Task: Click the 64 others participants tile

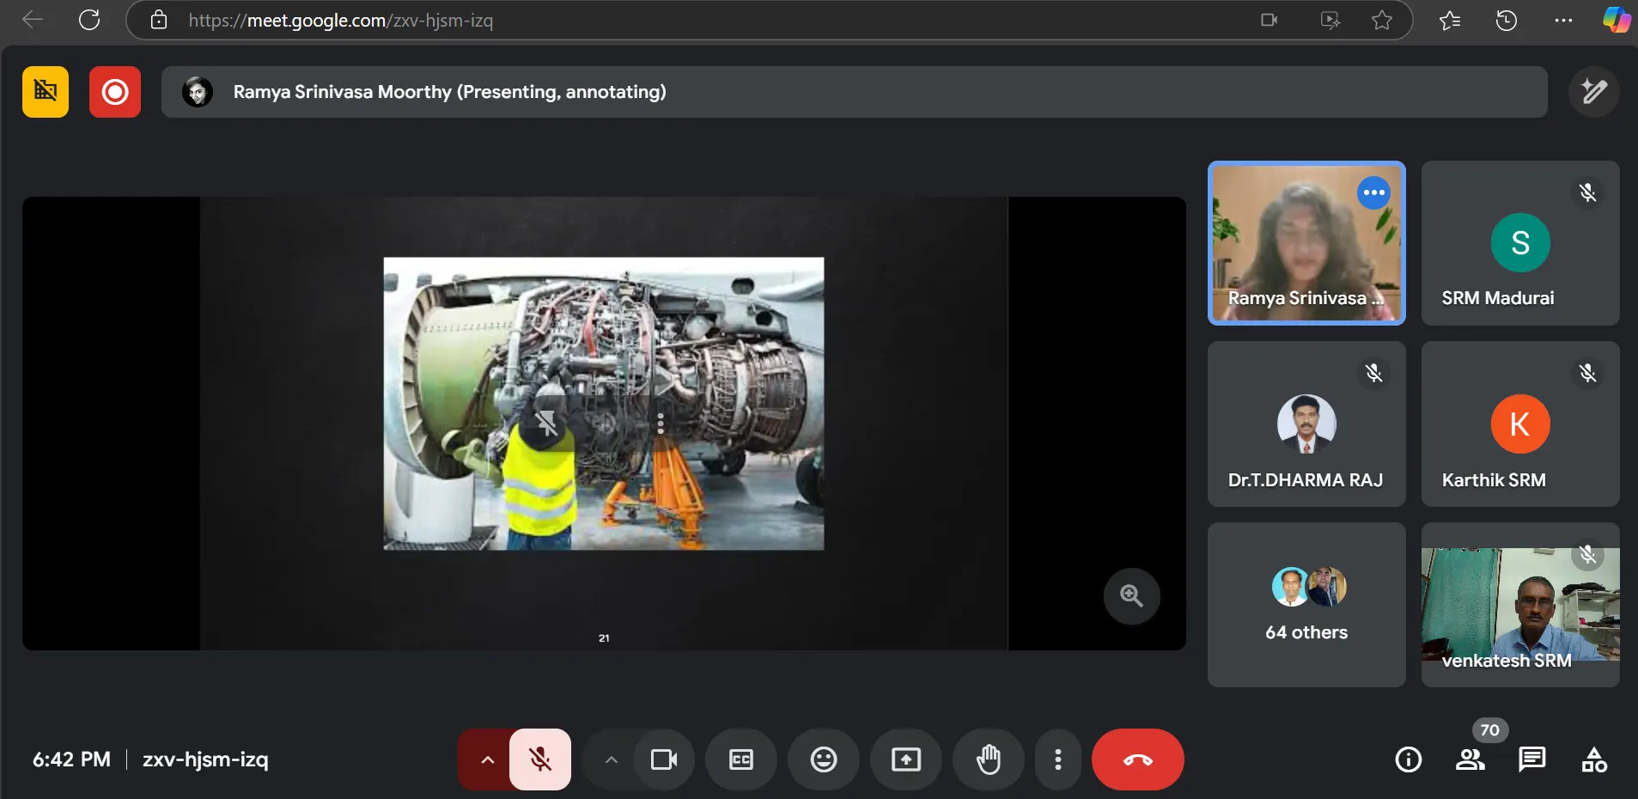Action: (1306, 605)
